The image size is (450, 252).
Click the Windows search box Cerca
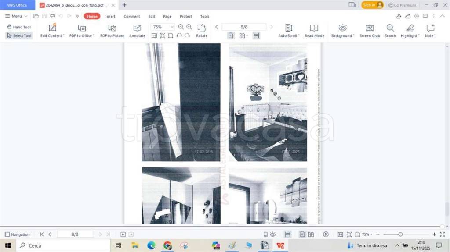coord(64,245)
